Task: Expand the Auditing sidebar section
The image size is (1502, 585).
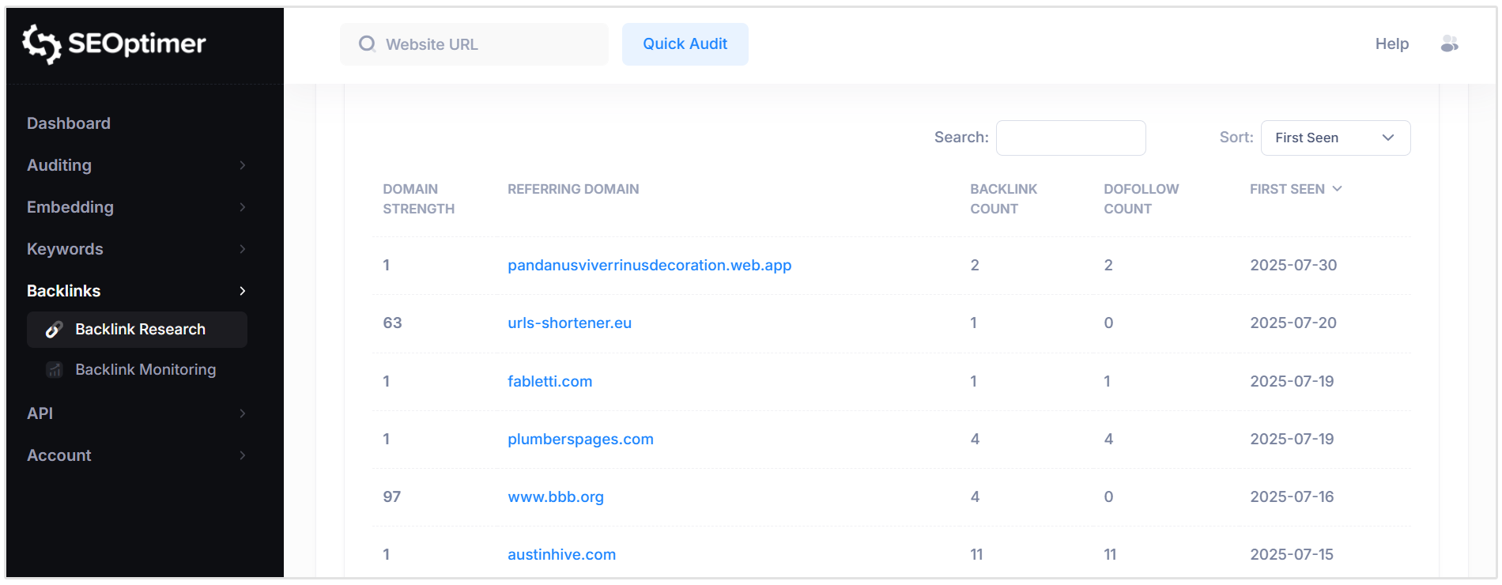Action: 59,165
